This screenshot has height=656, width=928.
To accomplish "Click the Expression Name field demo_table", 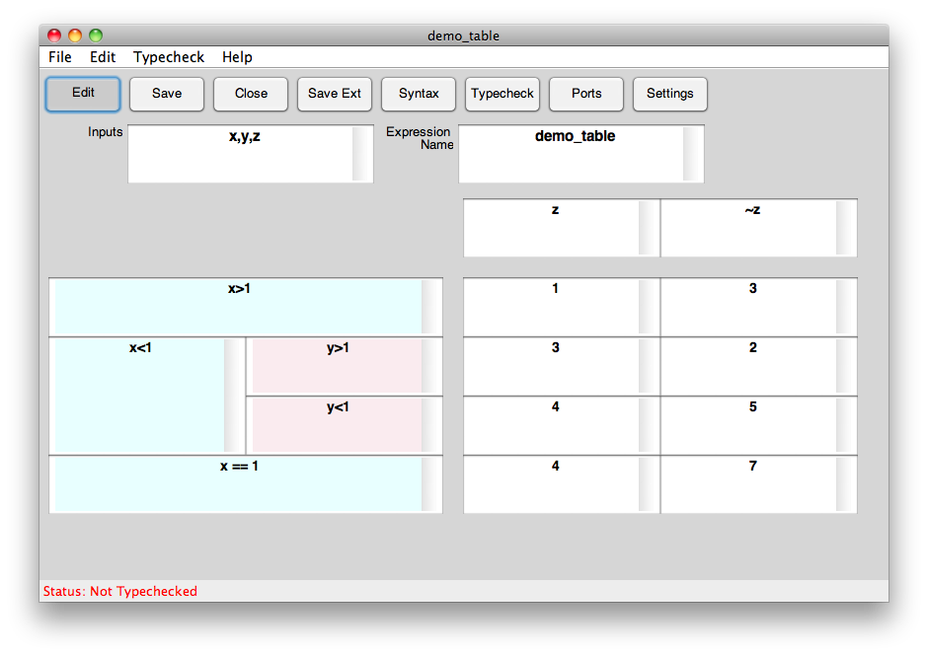I will point(571,153).
